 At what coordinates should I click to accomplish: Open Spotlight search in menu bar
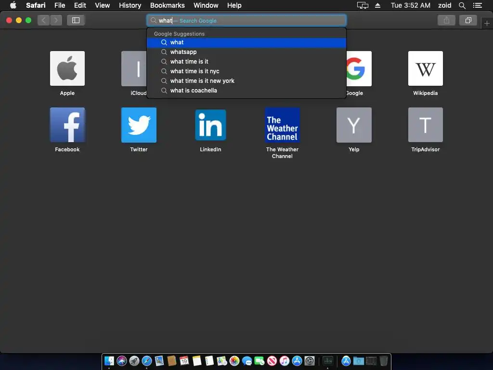click(462, 5)
